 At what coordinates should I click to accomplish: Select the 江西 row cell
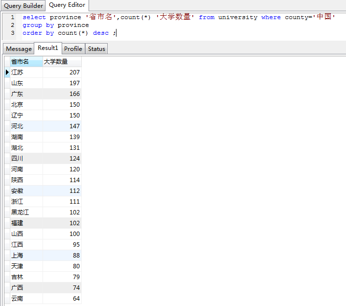tap(26, 245)
